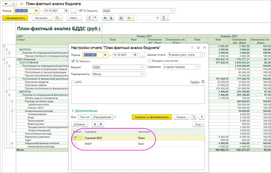Screen dimensions: 271x173
Task: Open calendar for dialog start date
Action: pos(105,55)
